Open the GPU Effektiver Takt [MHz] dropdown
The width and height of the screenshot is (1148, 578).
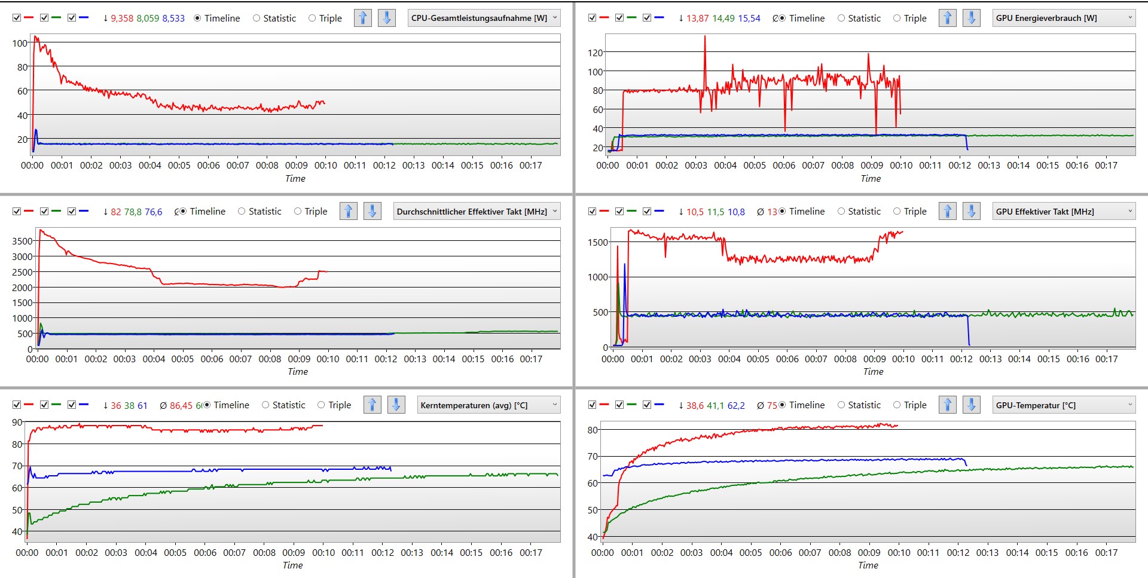point(1063,211)
